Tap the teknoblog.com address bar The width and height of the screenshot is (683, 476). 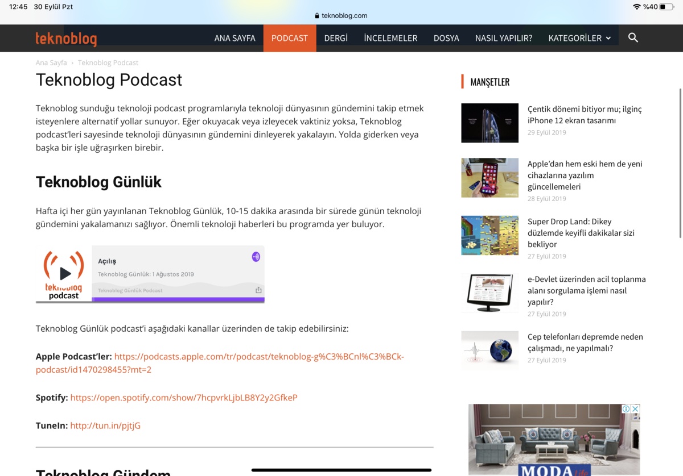coord(341,16)
